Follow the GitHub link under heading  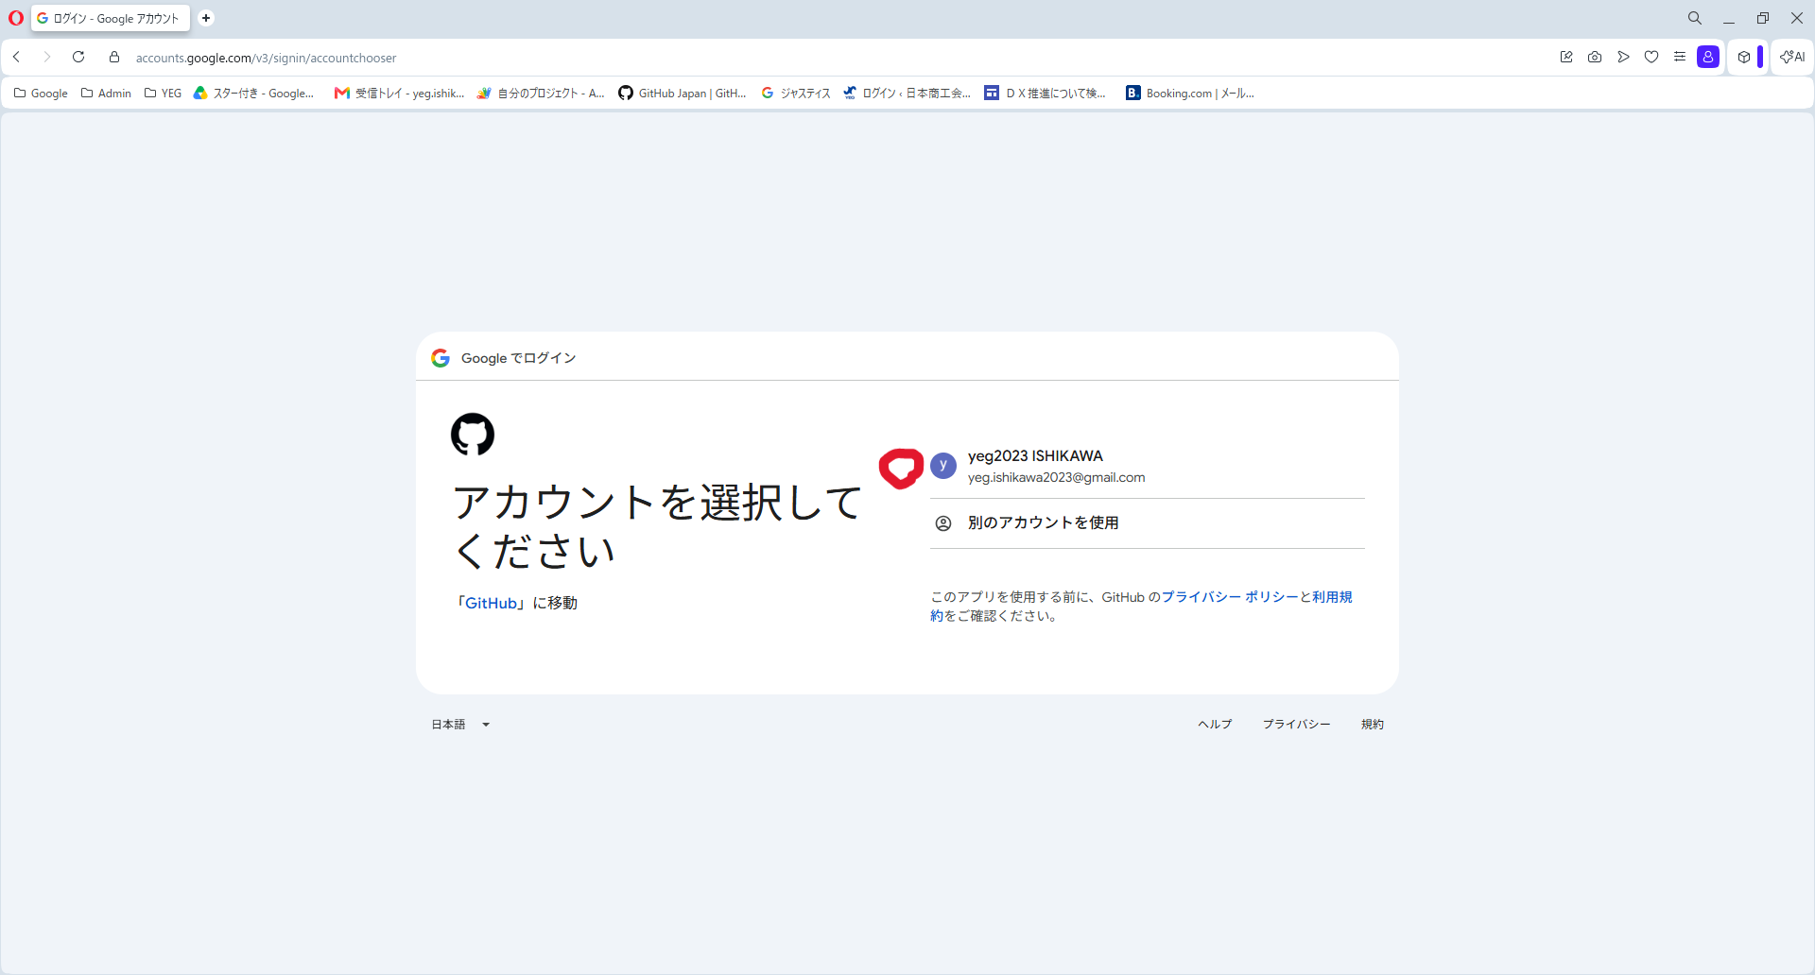[492, 603]
